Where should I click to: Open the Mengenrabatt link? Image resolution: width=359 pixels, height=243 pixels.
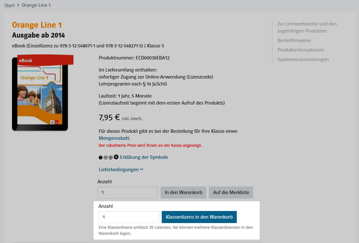[x=114, y=138]
